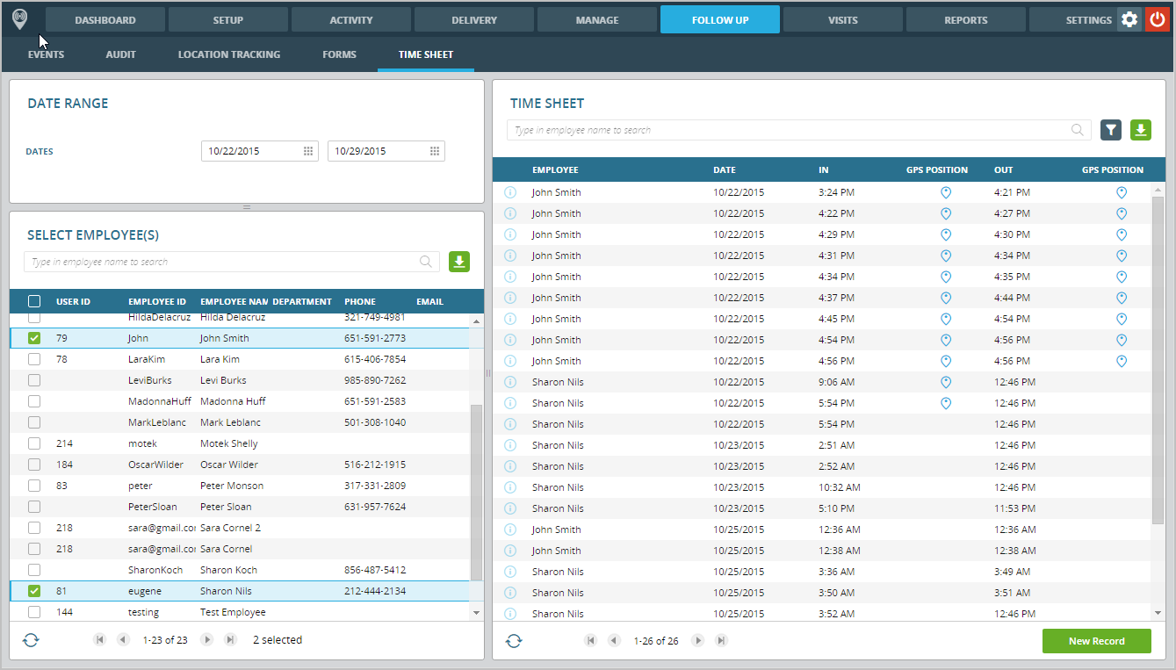View OUT GPS position for John Smith 4:21 PM

[x=1121, y=192]
